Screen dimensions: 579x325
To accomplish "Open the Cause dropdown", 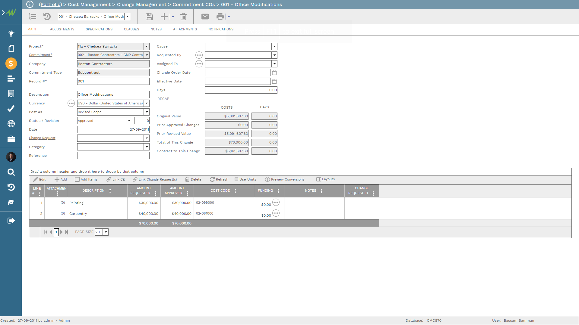I will [x=274, y=46].
